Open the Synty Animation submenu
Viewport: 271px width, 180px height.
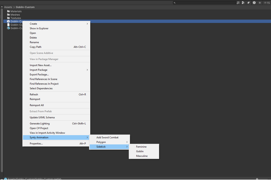56,137
